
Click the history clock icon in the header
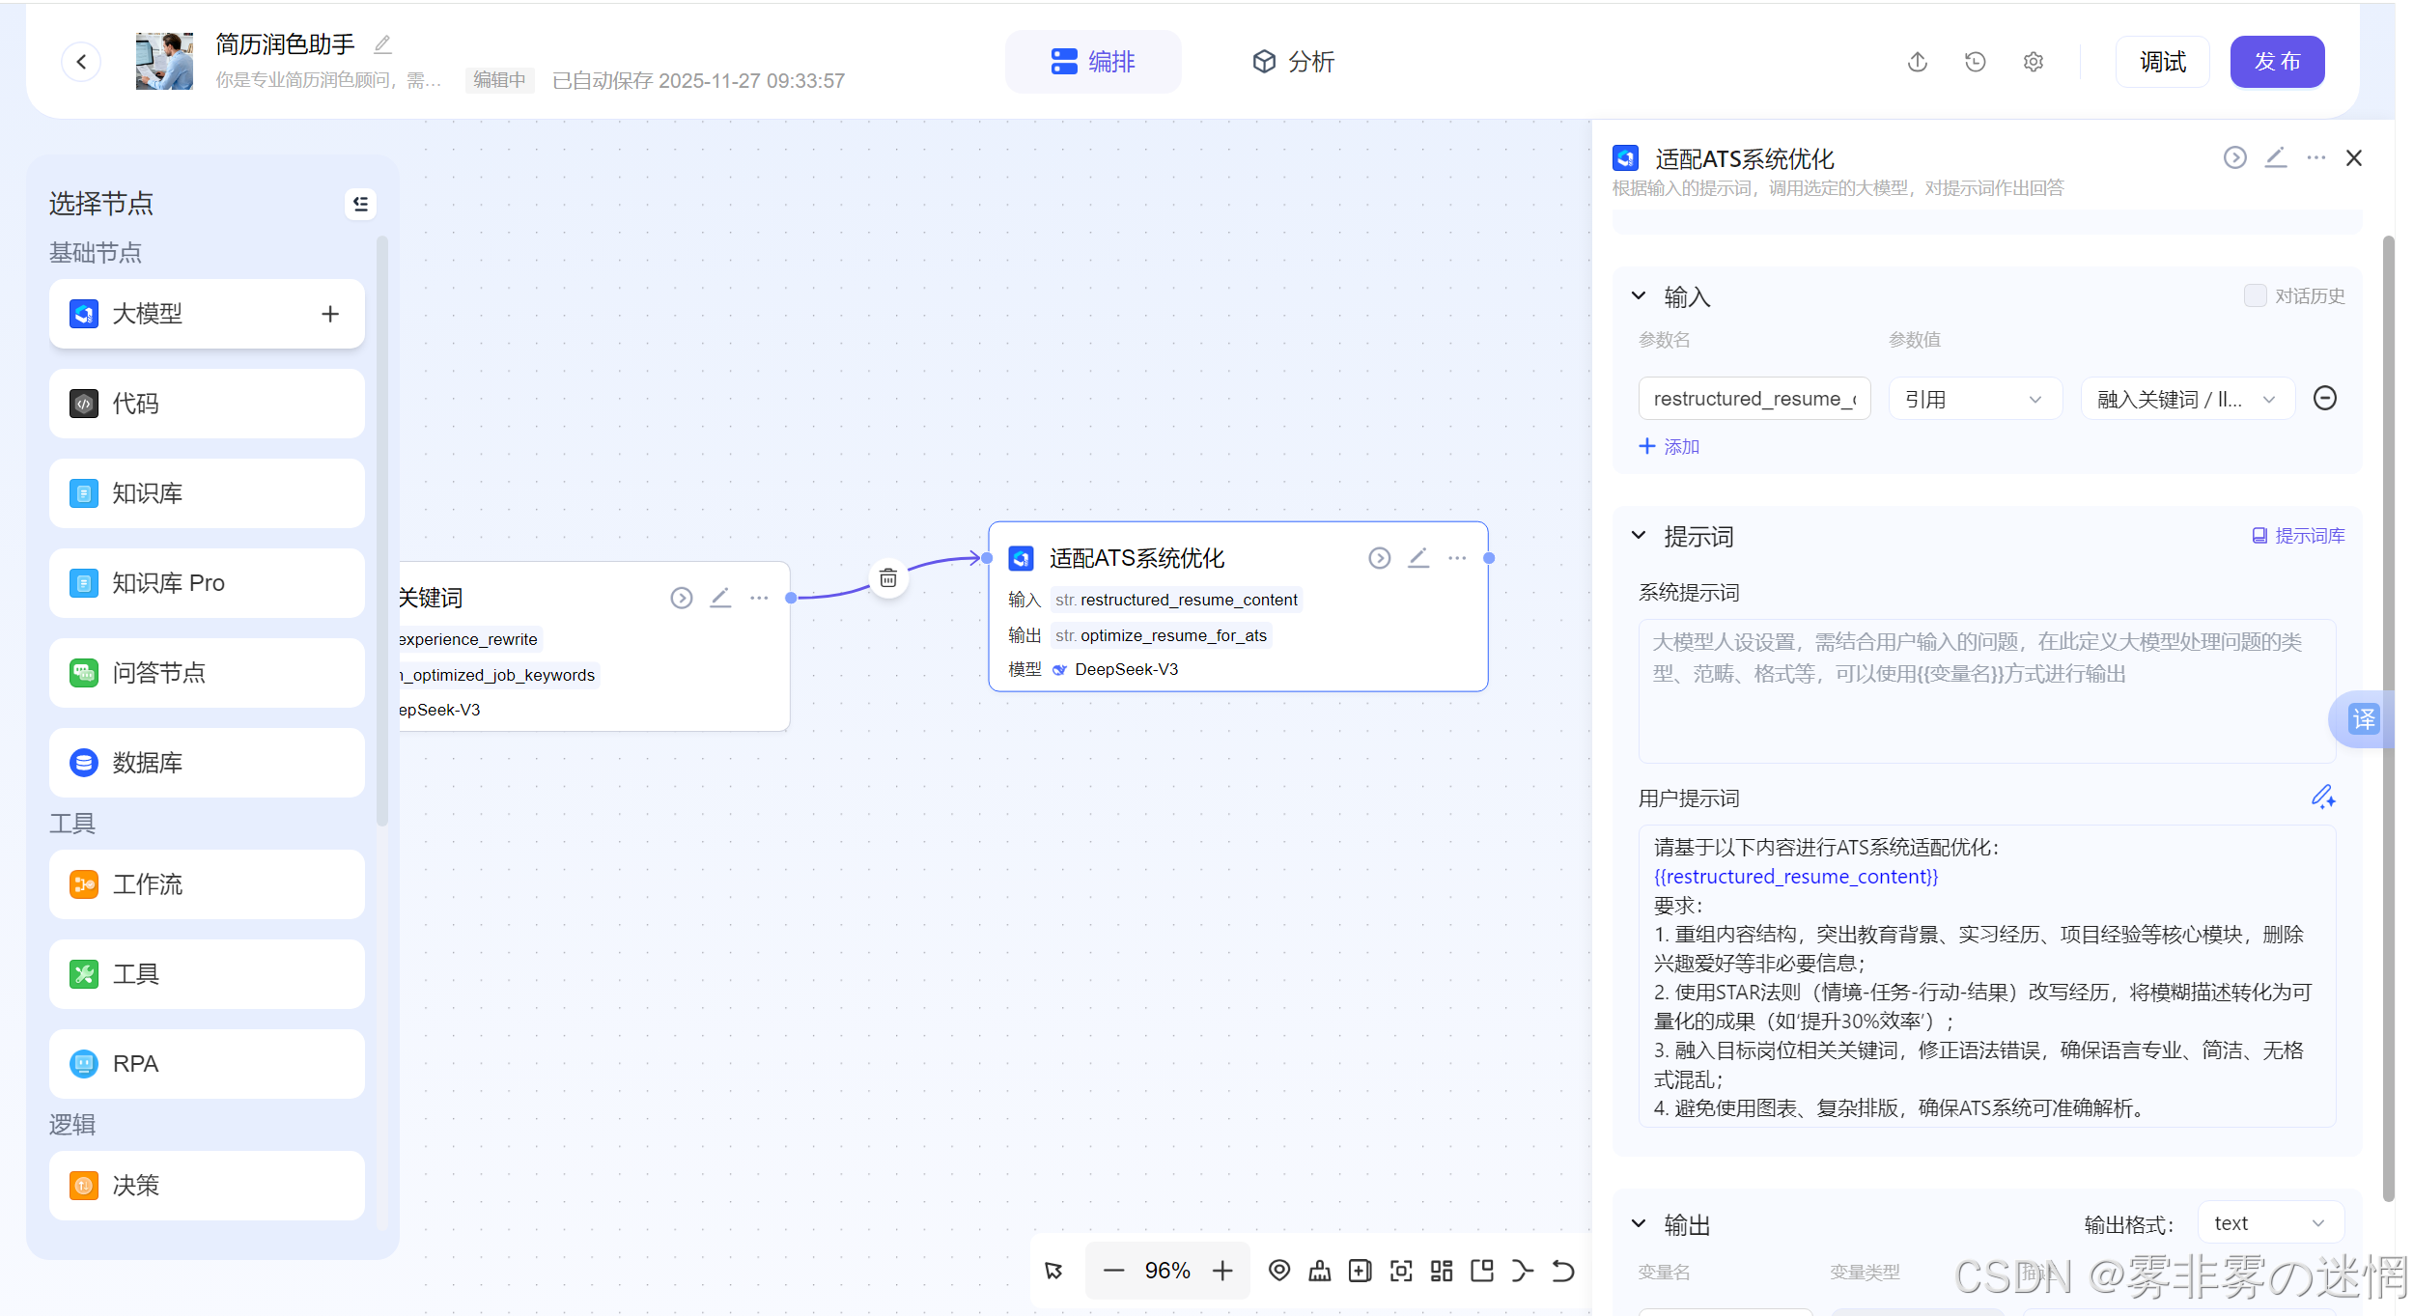point(1975,62)
